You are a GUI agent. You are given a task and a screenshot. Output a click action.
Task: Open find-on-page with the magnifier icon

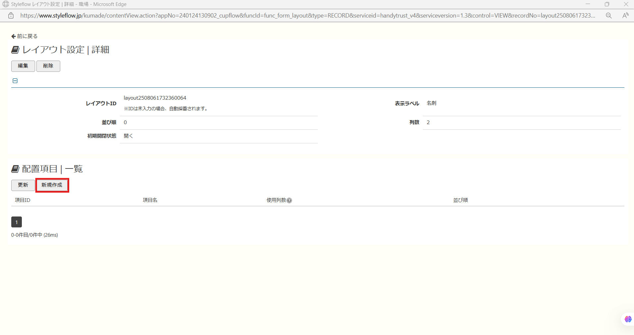(609, 15)
